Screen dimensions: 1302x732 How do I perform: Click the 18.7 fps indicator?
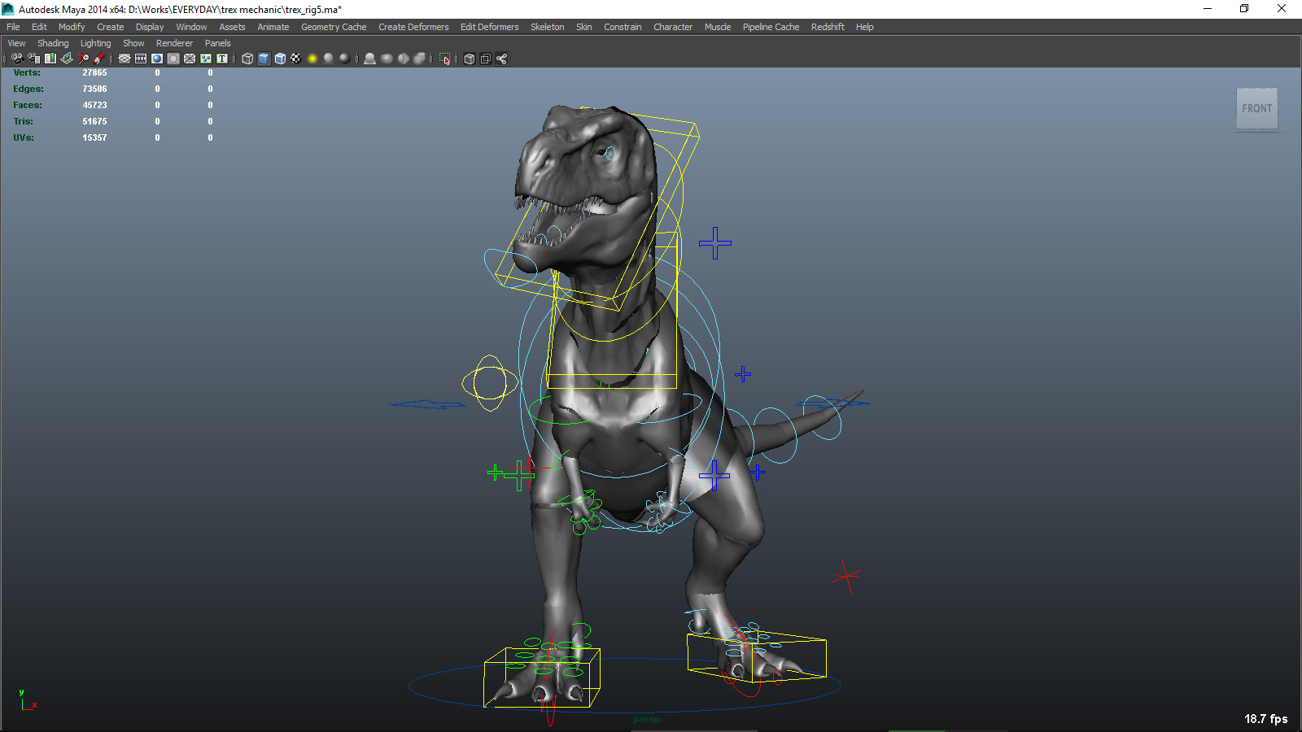1266,719
